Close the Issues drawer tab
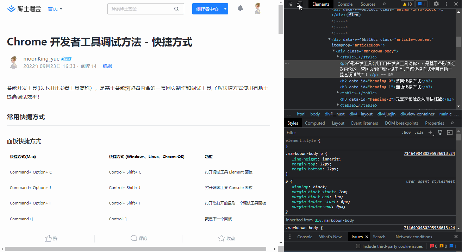 click(367, 237)
